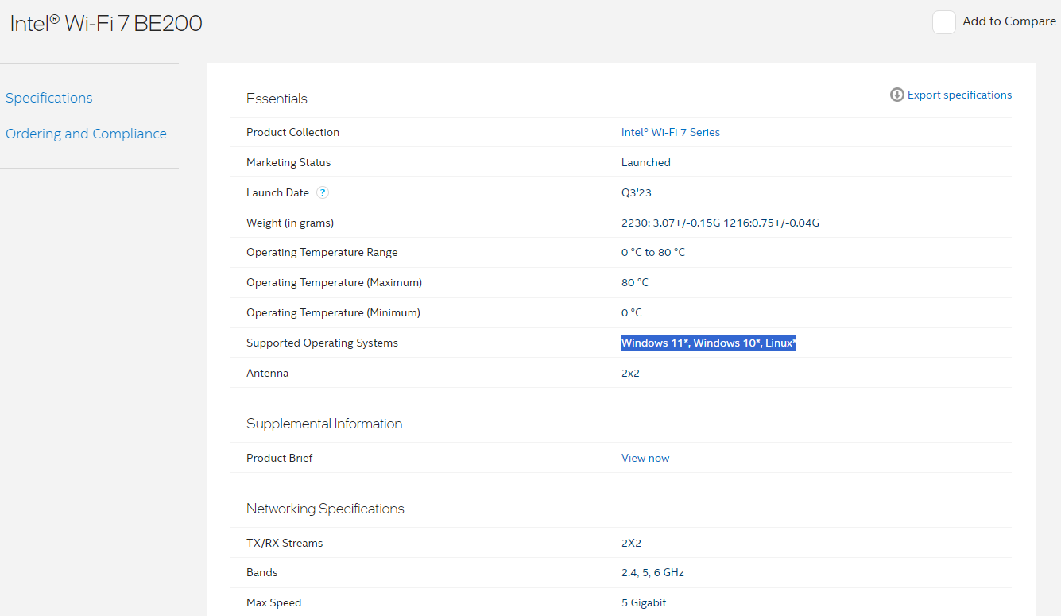Click the Launch Date label
Screen dimensions: 1061x616
[x=277, y=192]
